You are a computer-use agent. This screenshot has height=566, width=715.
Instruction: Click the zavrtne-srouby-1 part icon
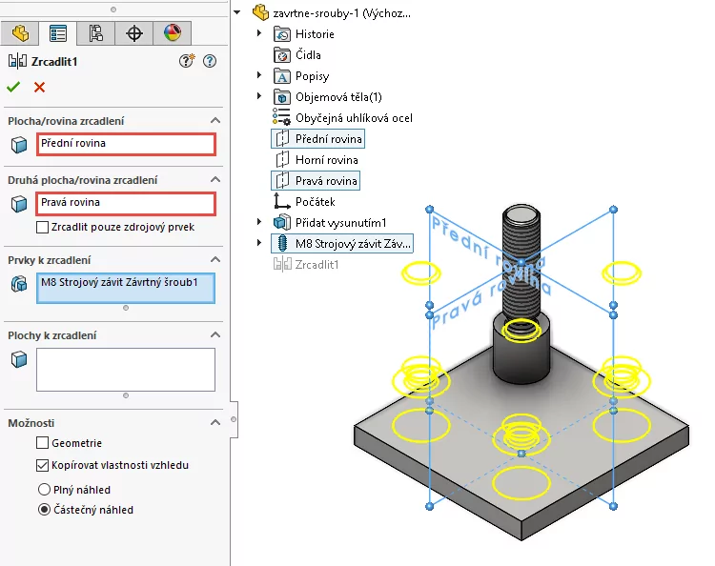pos(261,12)
